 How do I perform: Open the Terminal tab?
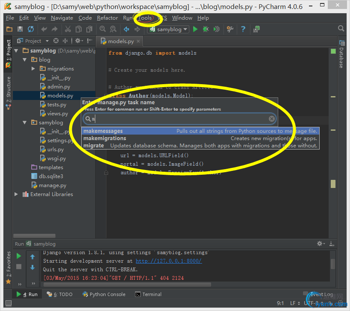pos(148,294)
